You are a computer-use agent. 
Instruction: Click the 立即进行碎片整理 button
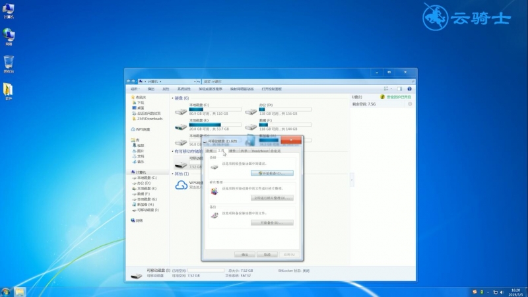(272, 197)
